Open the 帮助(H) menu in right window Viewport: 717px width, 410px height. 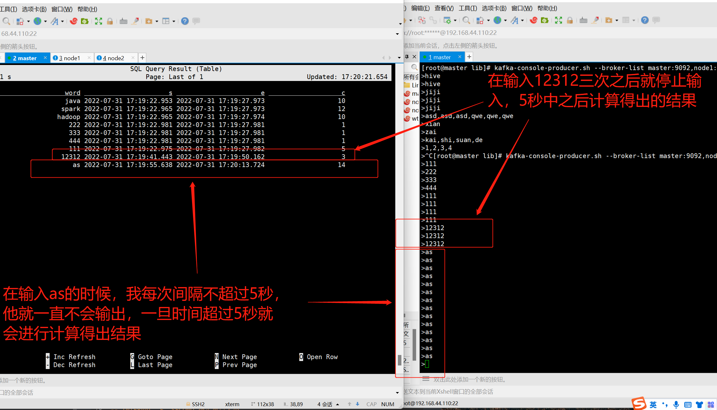[547, 8]
